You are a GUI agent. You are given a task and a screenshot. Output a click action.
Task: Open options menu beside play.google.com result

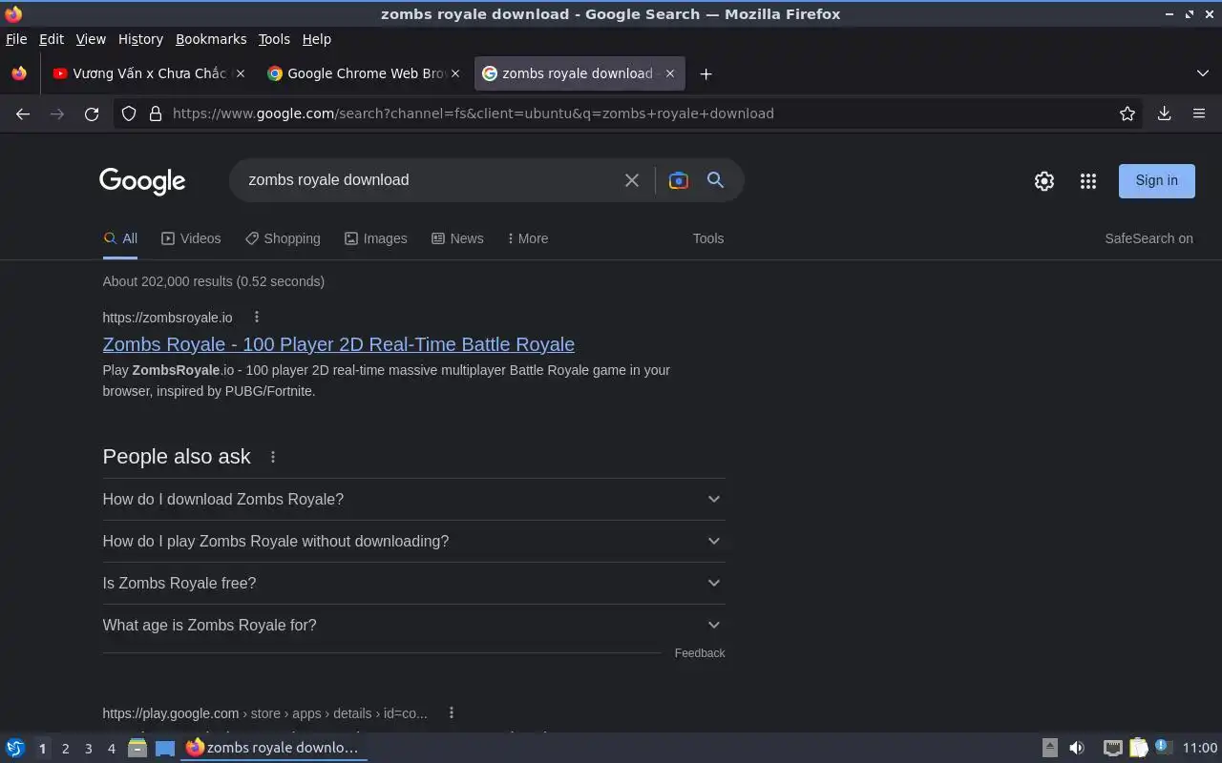(452, 712)
